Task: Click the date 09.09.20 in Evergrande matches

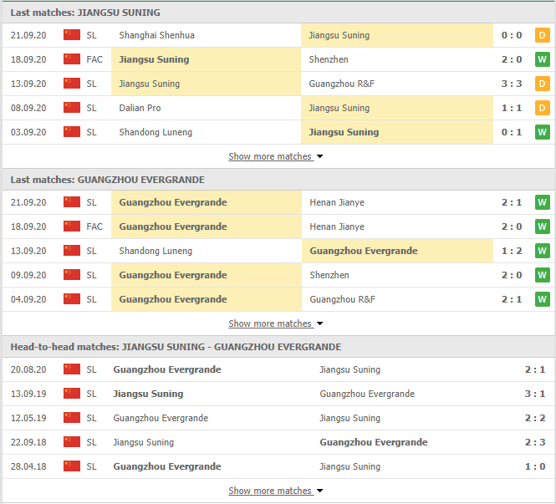Action: 28,275
